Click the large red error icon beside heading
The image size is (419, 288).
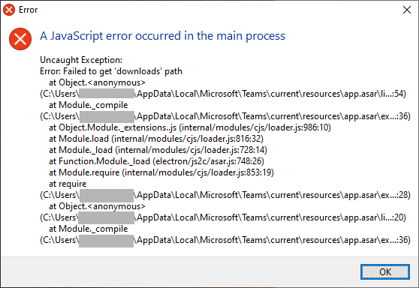click(x=20, y=39)
